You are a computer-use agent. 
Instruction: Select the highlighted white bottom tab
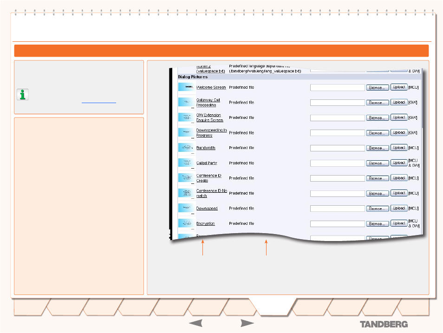point(276,307)
